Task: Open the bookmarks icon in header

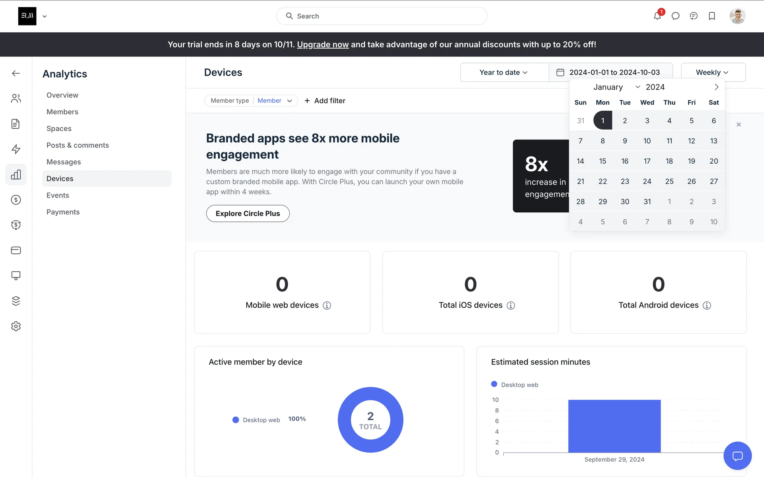Action: [x=712, y=16]
